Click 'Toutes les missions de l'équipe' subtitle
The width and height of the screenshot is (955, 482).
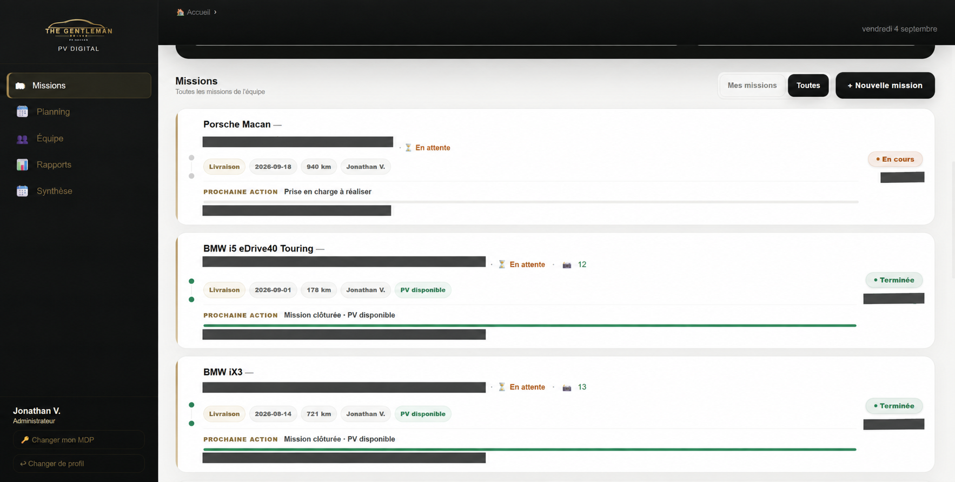point(220,92)
